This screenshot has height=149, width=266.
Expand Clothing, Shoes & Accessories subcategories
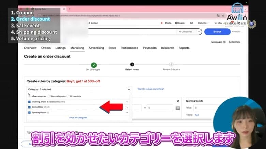coord(127,102)
